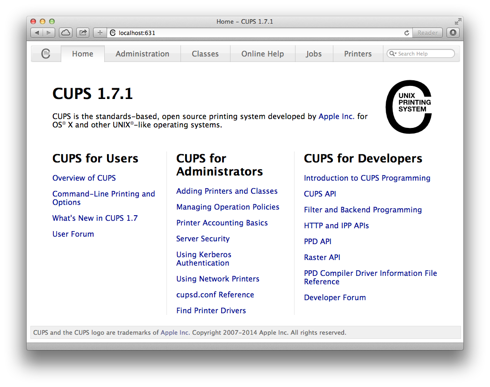Open Server Security link

click(203, 239)
